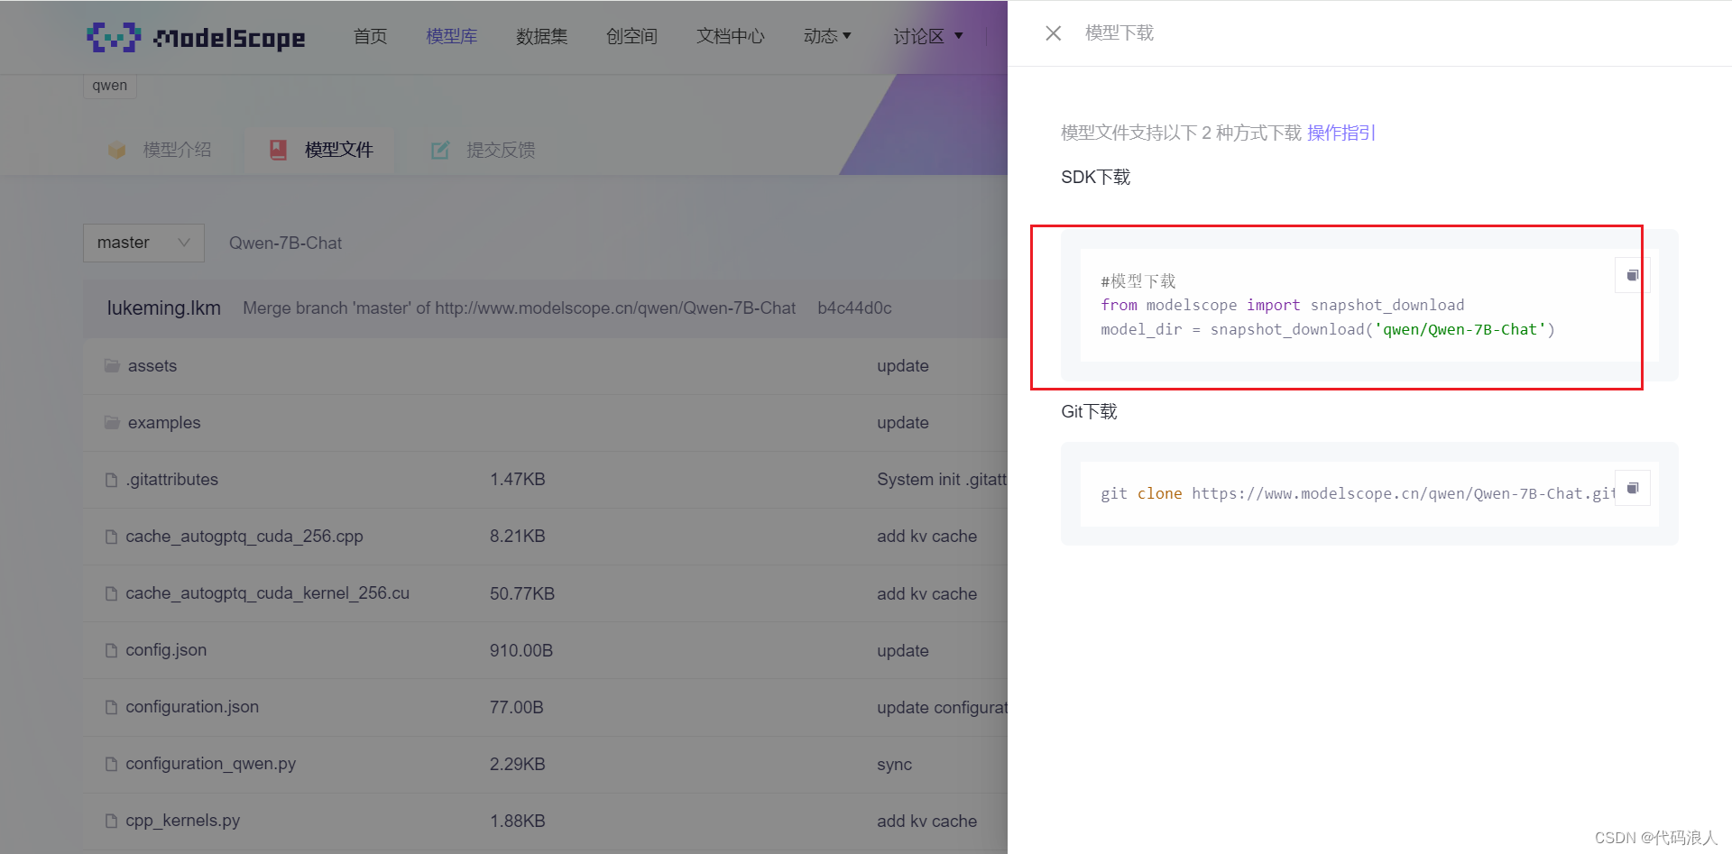
Task: Click the snapshot_download import code line
Action: pos(1282,305)
